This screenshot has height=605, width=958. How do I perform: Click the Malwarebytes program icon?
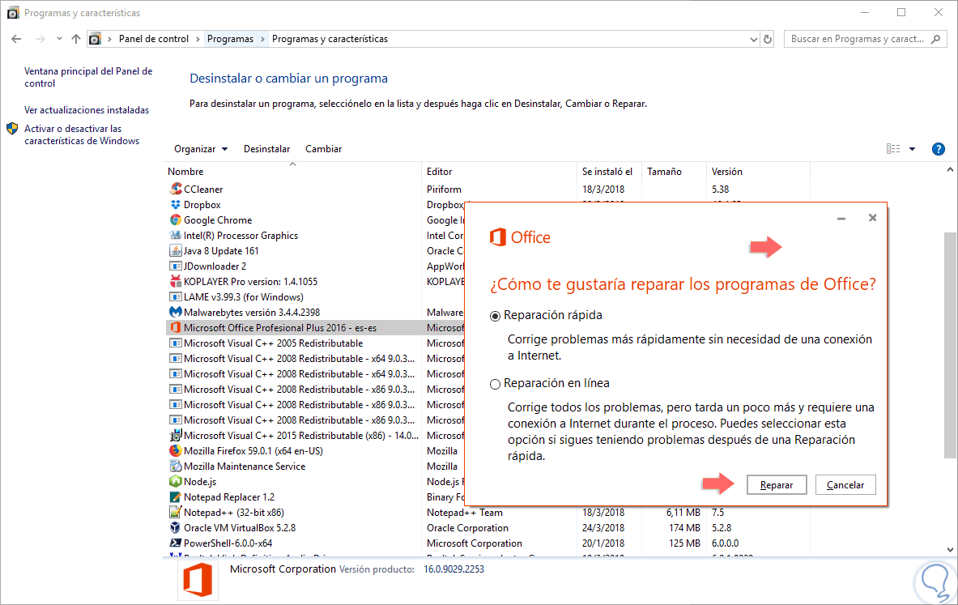coord(176,312)
